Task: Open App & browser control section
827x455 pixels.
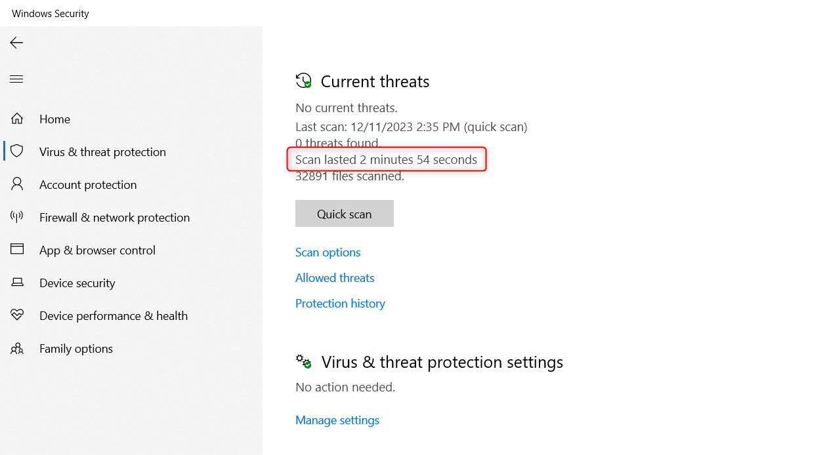Action: [x=97, y=250]
